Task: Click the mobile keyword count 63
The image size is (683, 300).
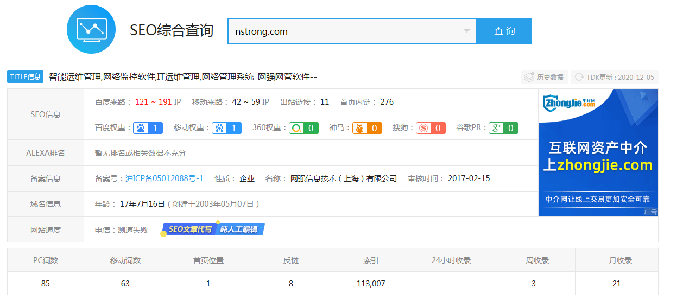Action: [x=125, y=283]
